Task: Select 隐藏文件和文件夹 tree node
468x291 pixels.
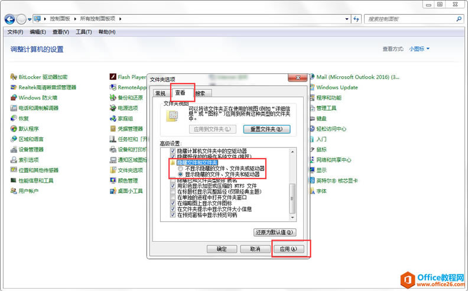Action: click(197, 163)
